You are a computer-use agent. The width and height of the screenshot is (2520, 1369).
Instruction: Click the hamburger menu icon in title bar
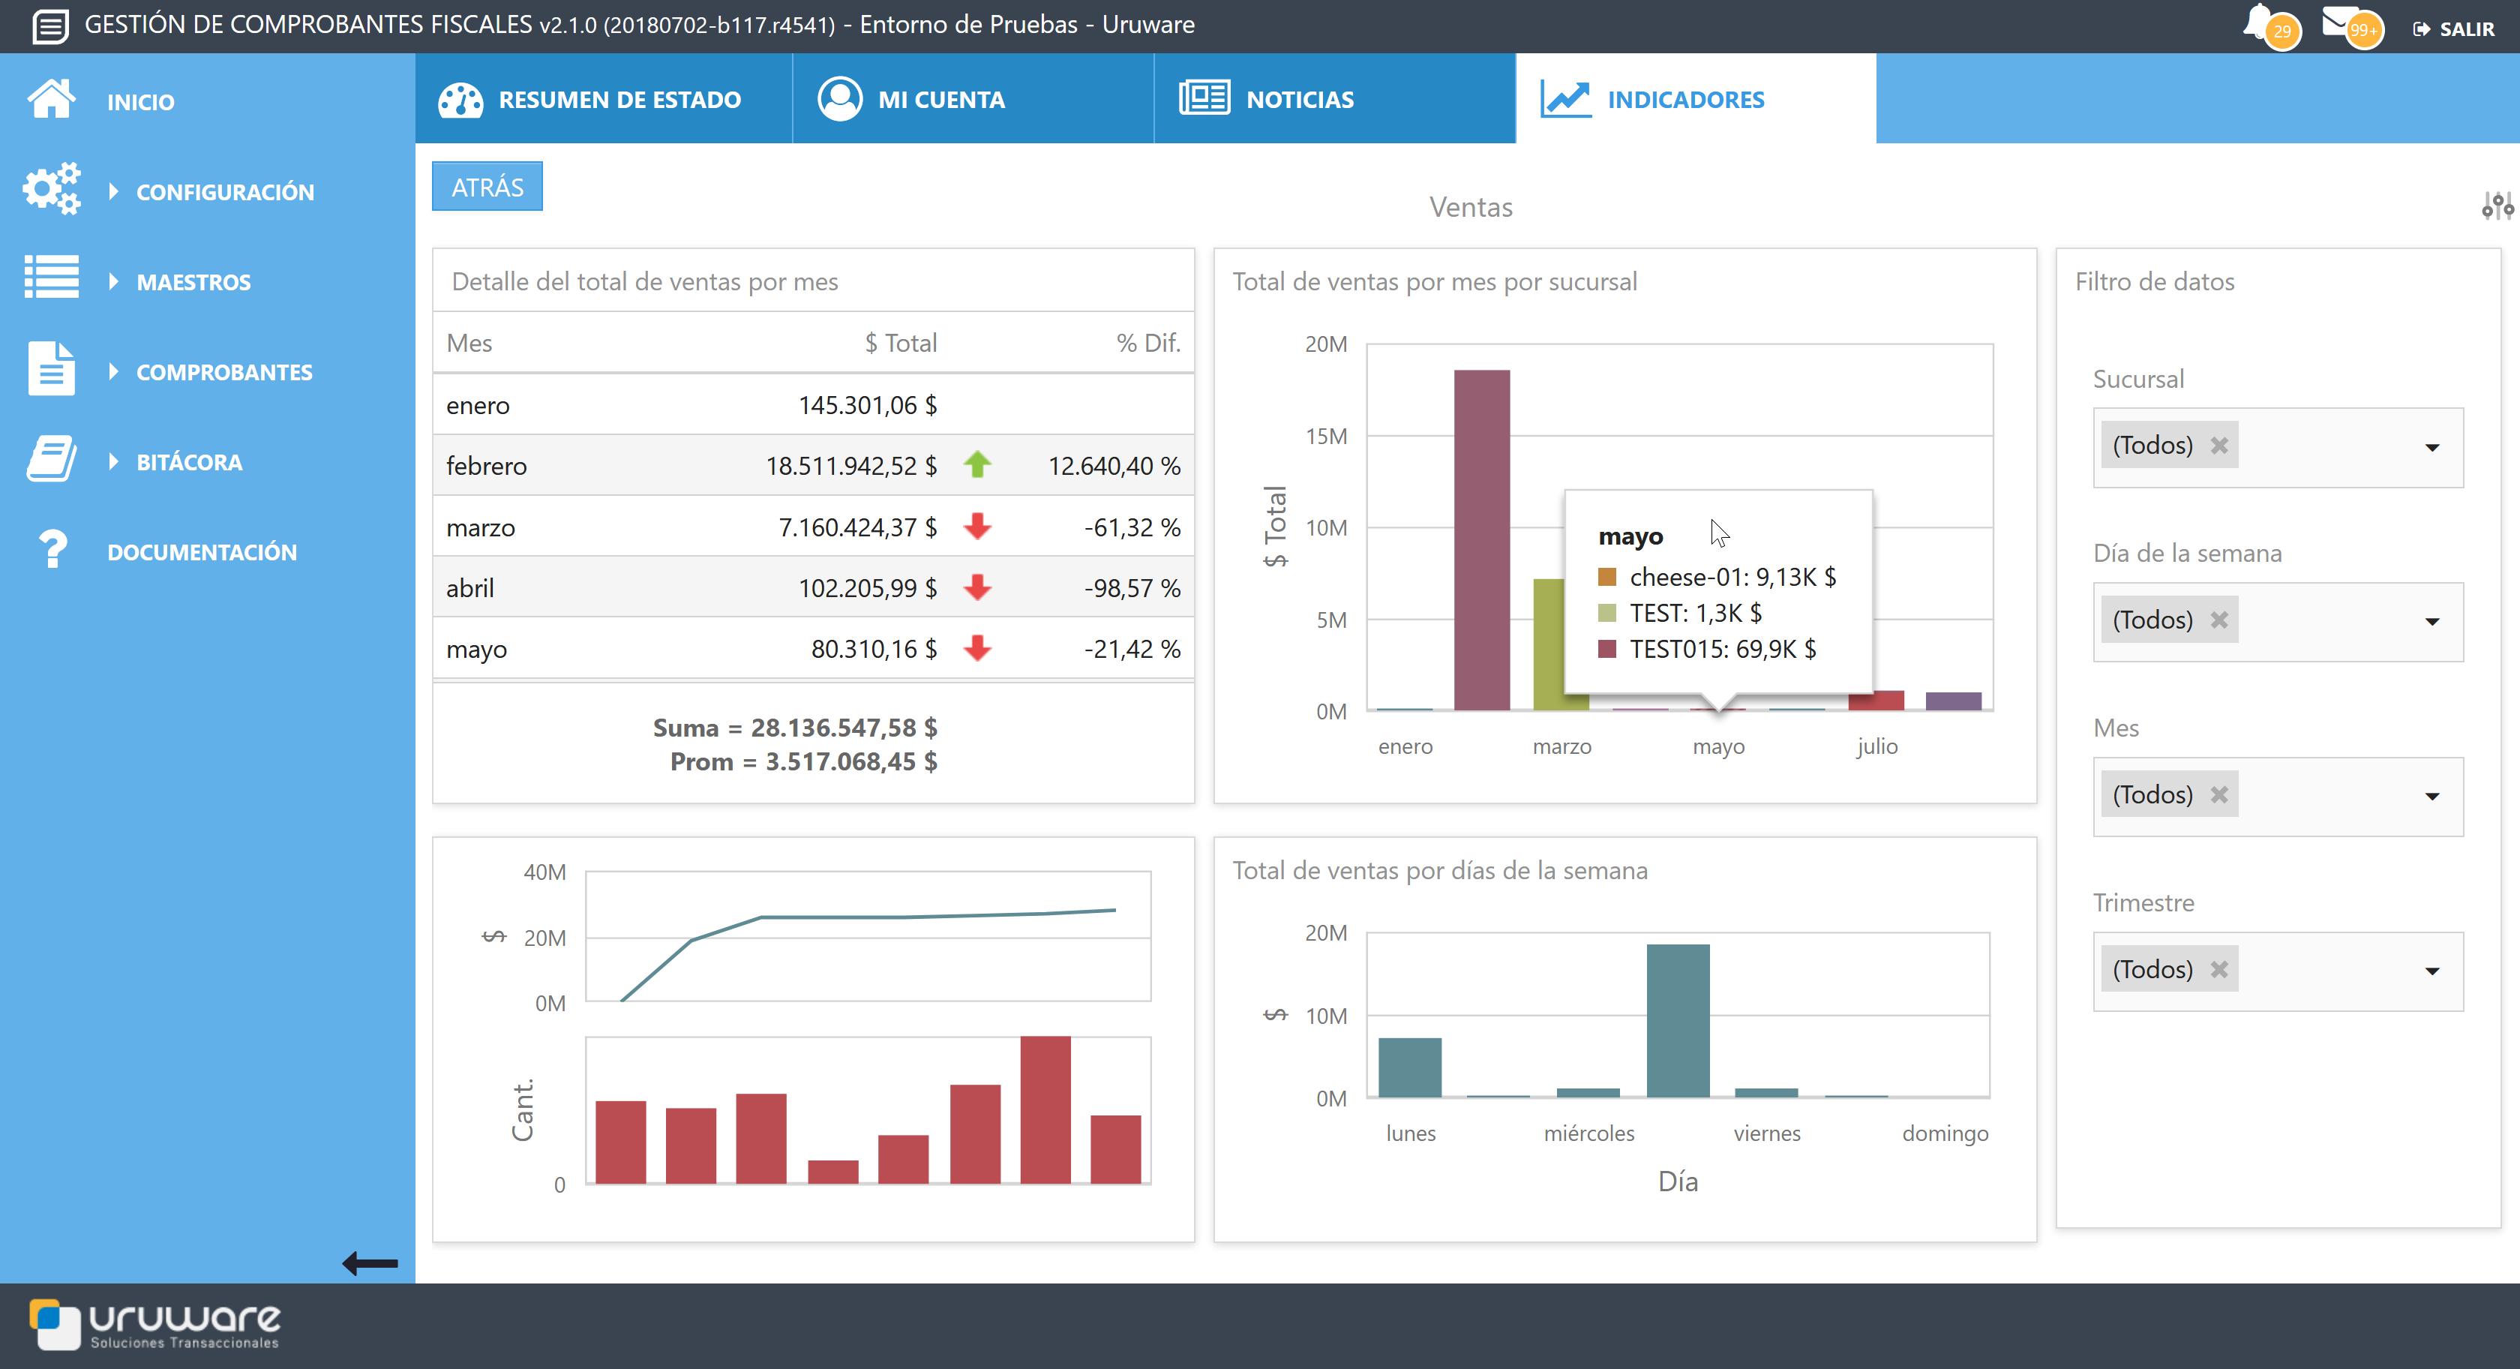click(x=50, y=26)
